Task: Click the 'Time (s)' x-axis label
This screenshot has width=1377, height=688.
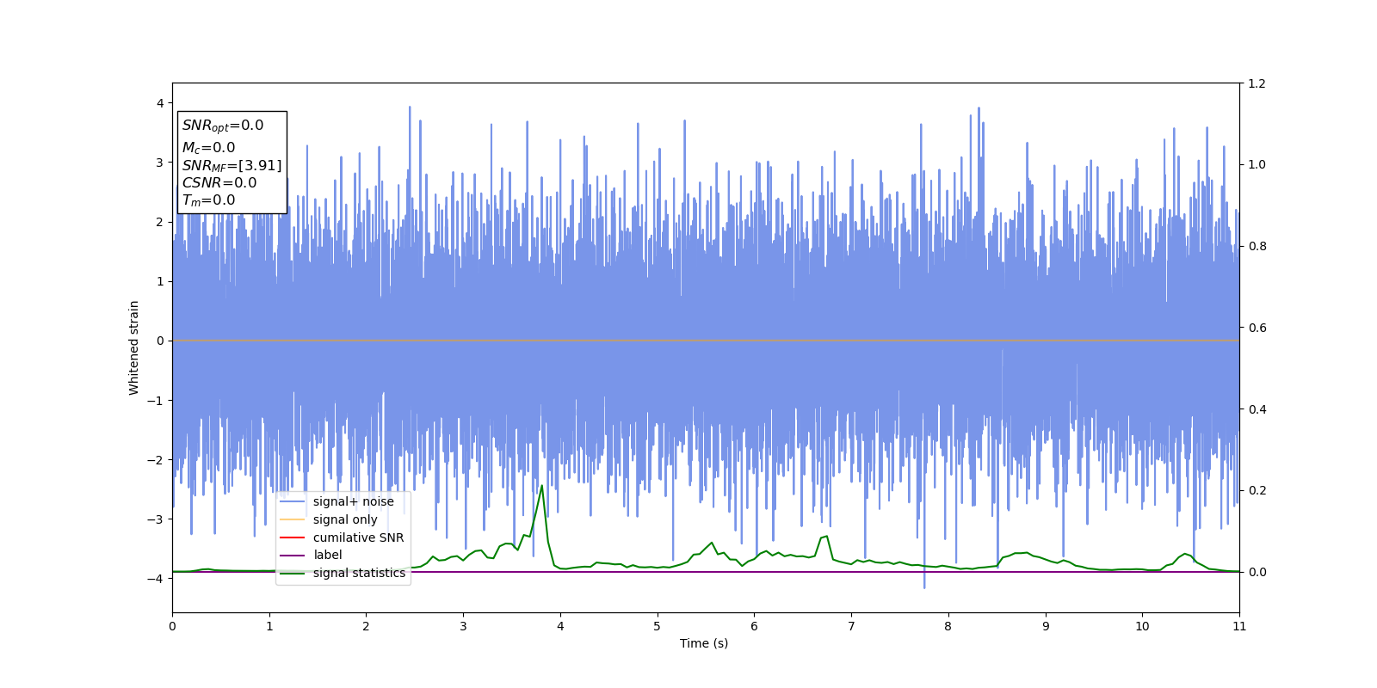Action: tap(704, 643)
